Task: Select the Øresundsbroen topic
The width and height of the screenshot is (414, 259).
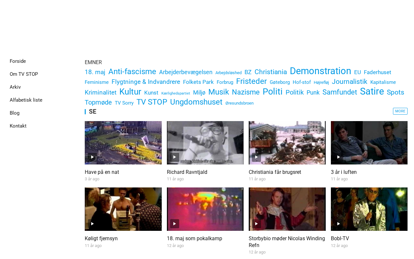Action: coord(239,103)
